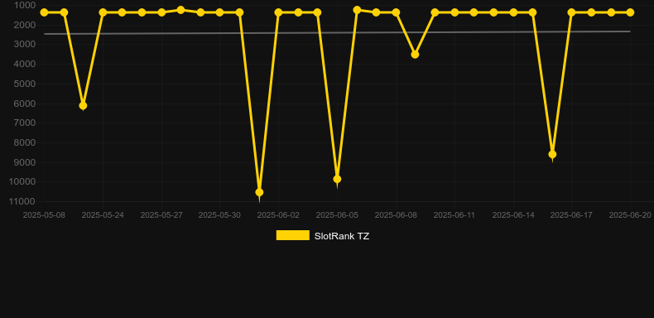Screen dimensions: 654x318
Task: Select the data point above 2025-05-24
Action: point(103,12)
